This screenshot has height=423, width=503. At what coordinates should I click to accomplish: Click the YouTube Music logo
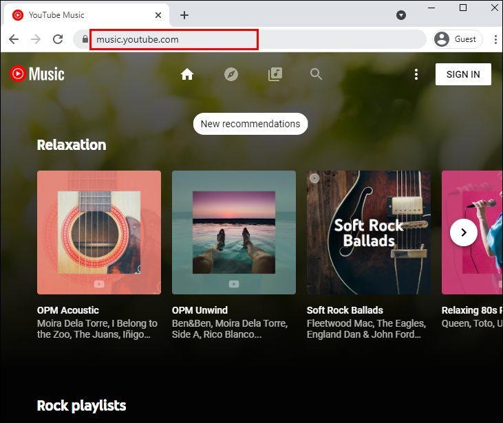pyautogui.click(x=37, y=74)
